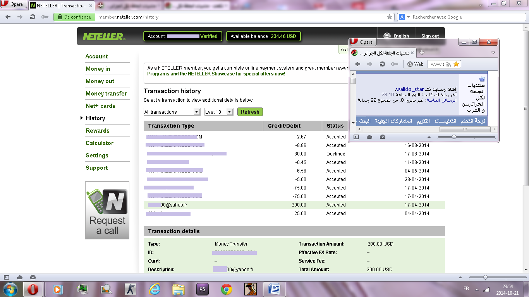The width and height of the screenshot is (529, 297).
Task: Click the FR language indicator in tray
Action: 466,289
